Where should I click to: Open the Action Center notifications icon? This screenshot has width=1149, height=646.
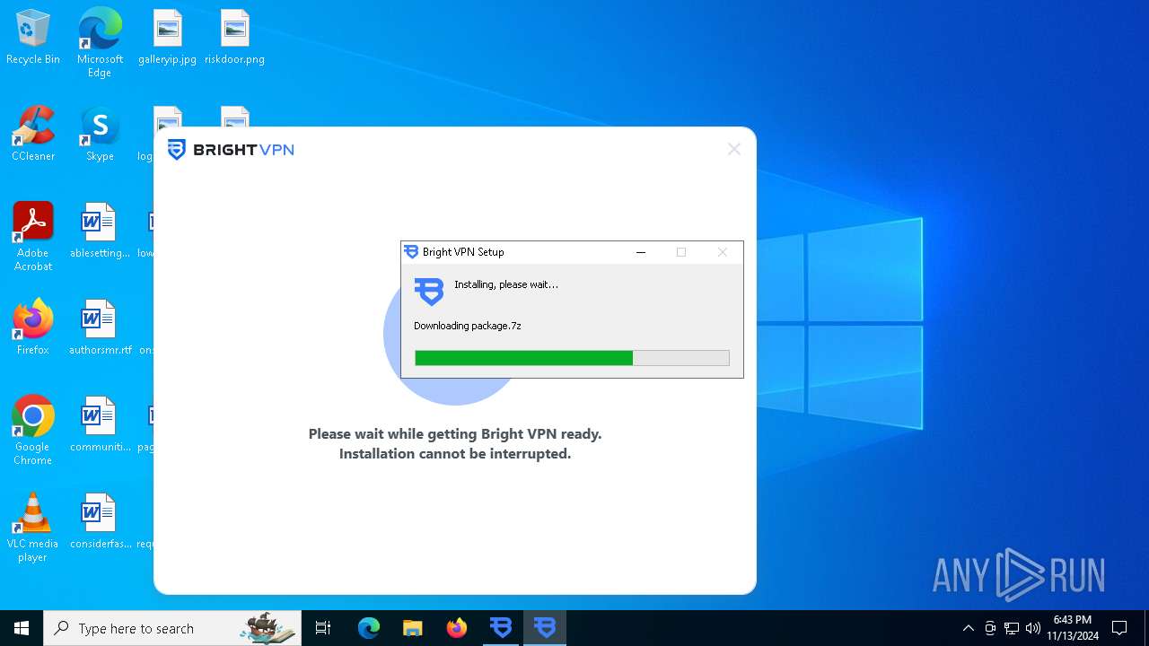pyautogui.click(x=1119, y=628)
